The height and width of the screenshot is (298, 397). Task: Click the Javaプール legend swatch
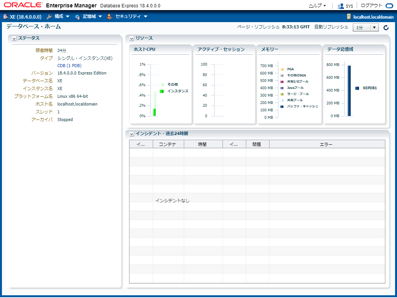282,88
